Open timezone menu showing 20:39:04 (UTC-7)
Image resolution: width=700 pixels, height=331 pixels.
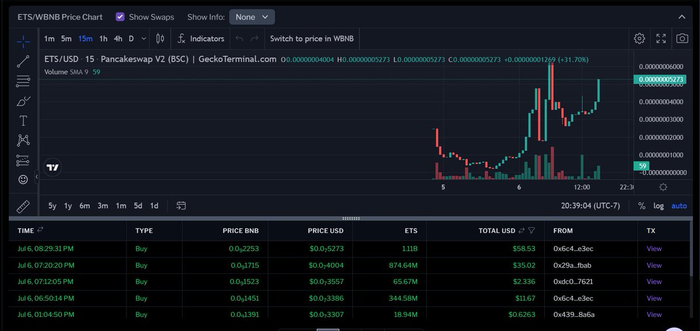click(x=590, y=206)
